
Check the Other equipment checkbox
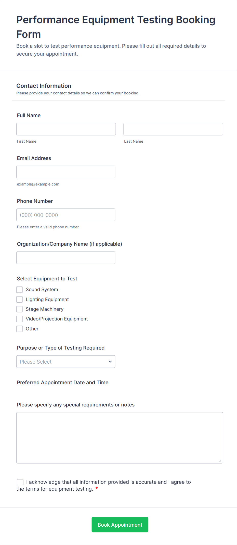[20, 329]
